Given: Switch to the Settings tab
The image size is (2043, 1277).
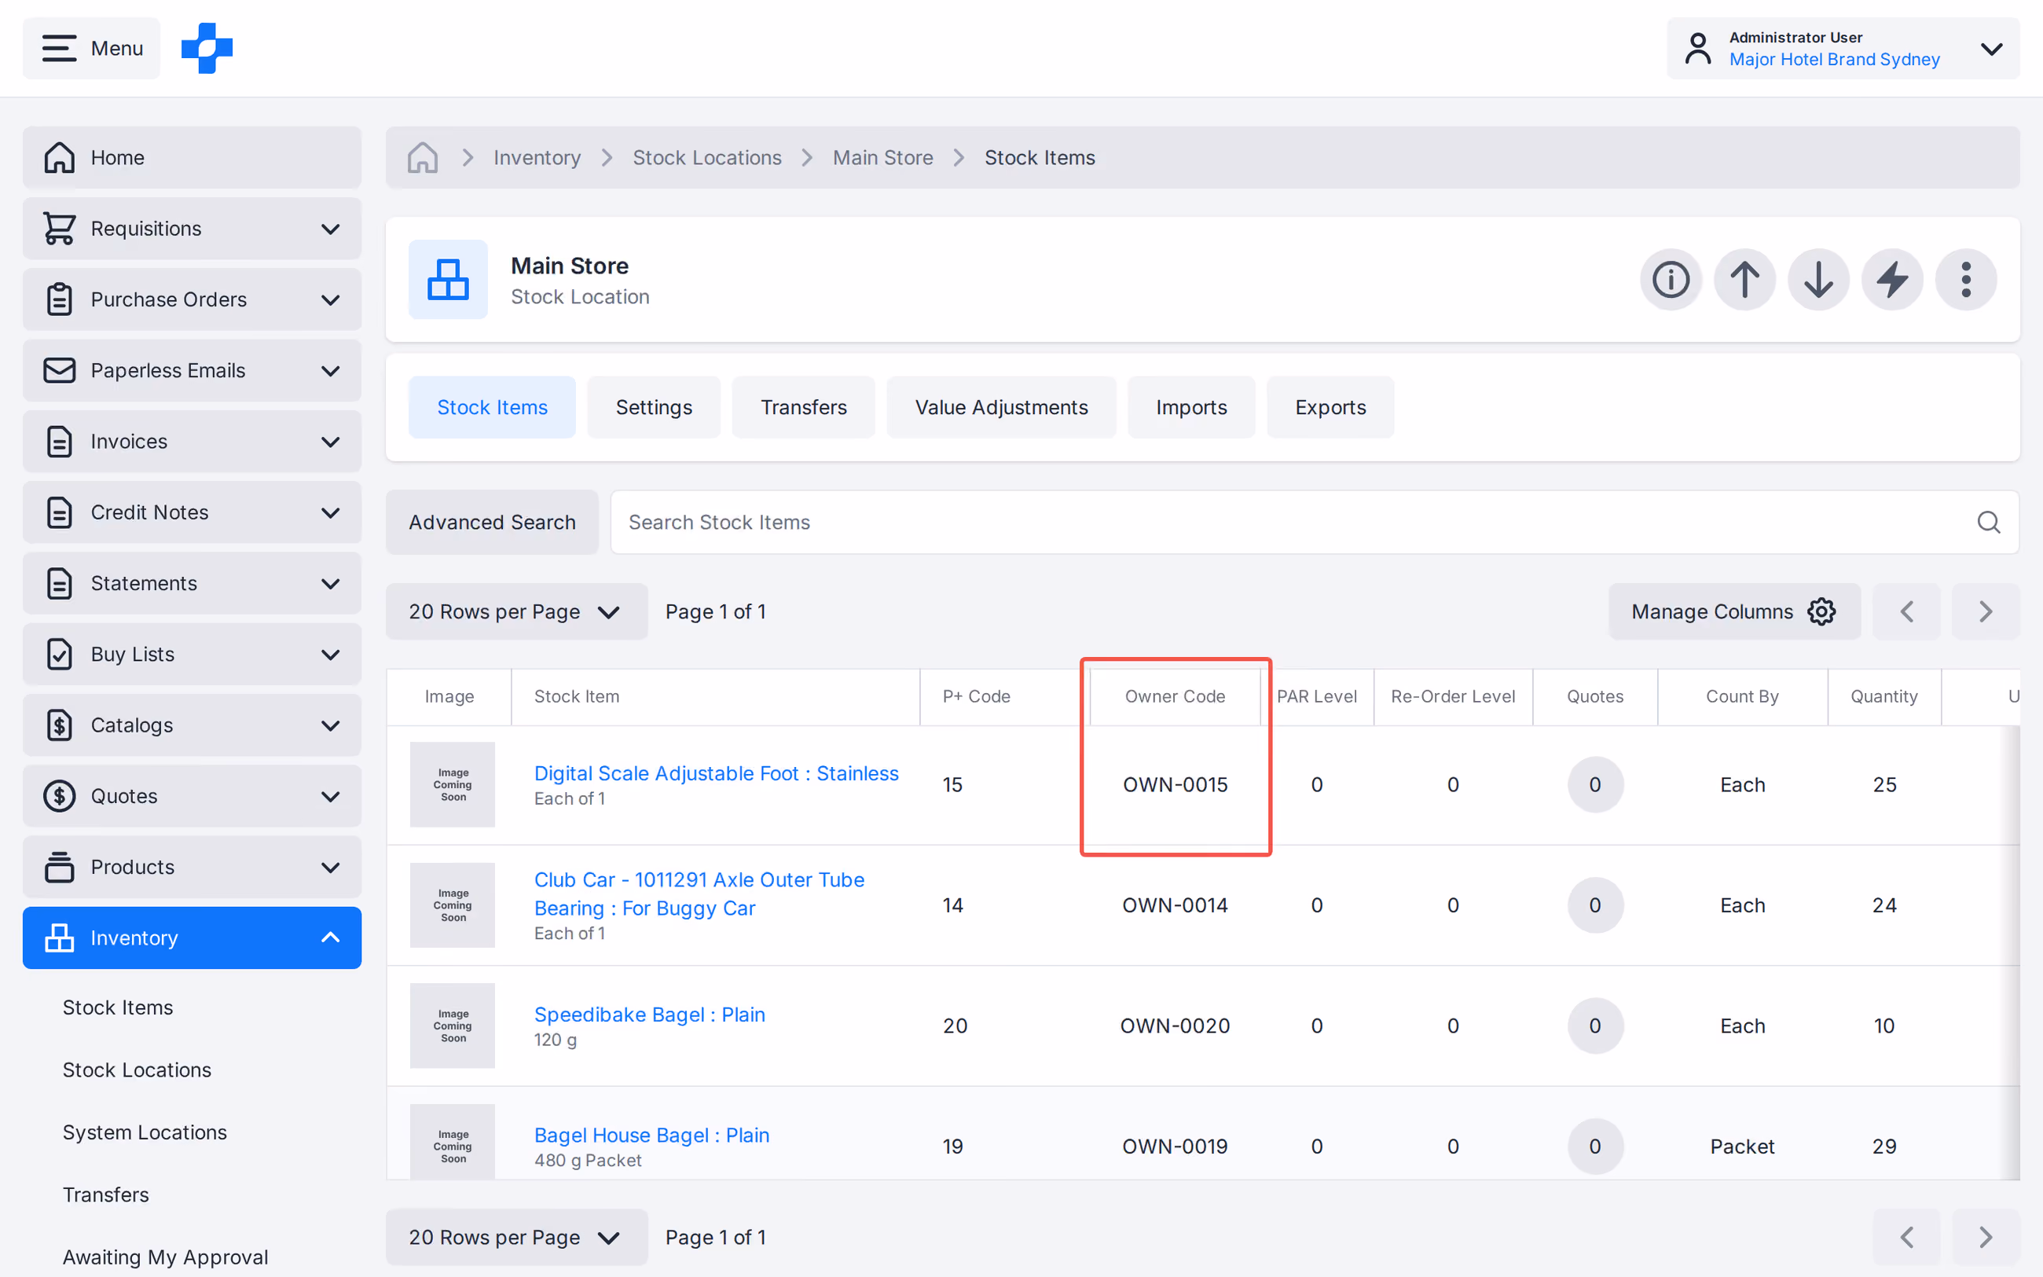Looking at the screenshot, I should pos(654,407).
